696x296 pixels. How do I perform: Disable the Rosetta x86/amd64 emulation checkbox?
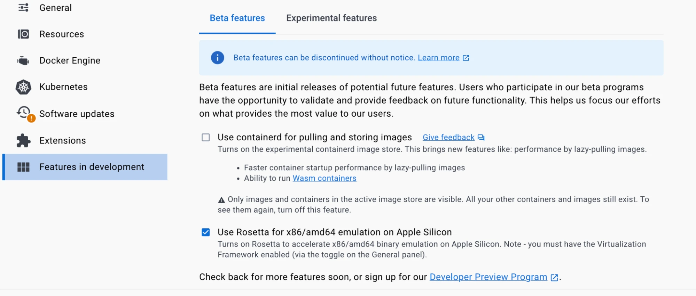[206, 232]
